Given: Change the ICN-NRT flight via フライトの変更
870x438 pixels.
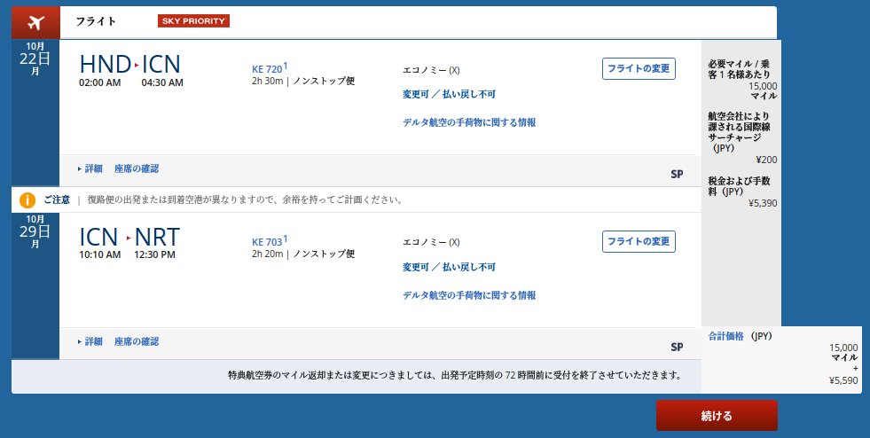Looking at the screenshot, I should pyautogui.click(x=639, y=242).
